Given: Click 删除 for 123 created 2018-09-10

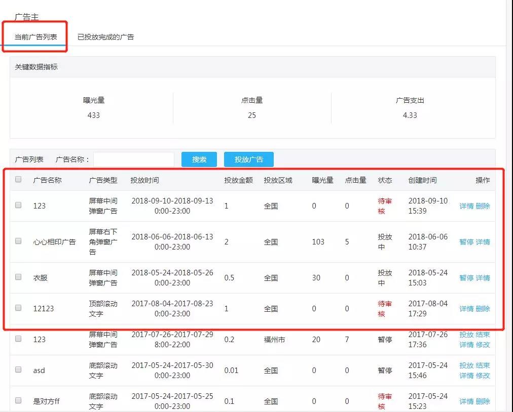Looking at the screenshot, I should coord(483,206).
